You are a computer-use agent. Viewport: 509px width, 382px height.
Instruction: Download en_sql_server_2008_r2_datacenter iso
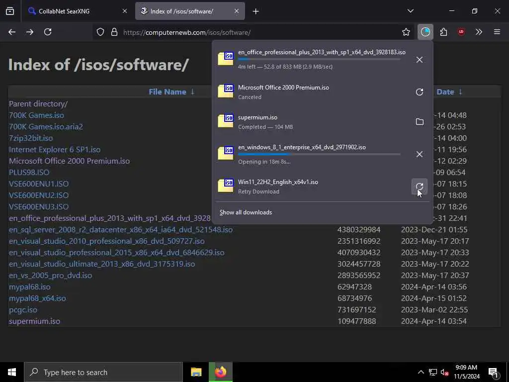tap(121, 230)
